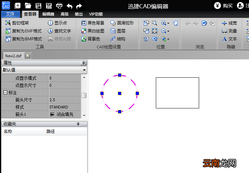Close the New2.dxf tab
The height and width of the screenshot is (173, 249).
click(x=28, y=56)
